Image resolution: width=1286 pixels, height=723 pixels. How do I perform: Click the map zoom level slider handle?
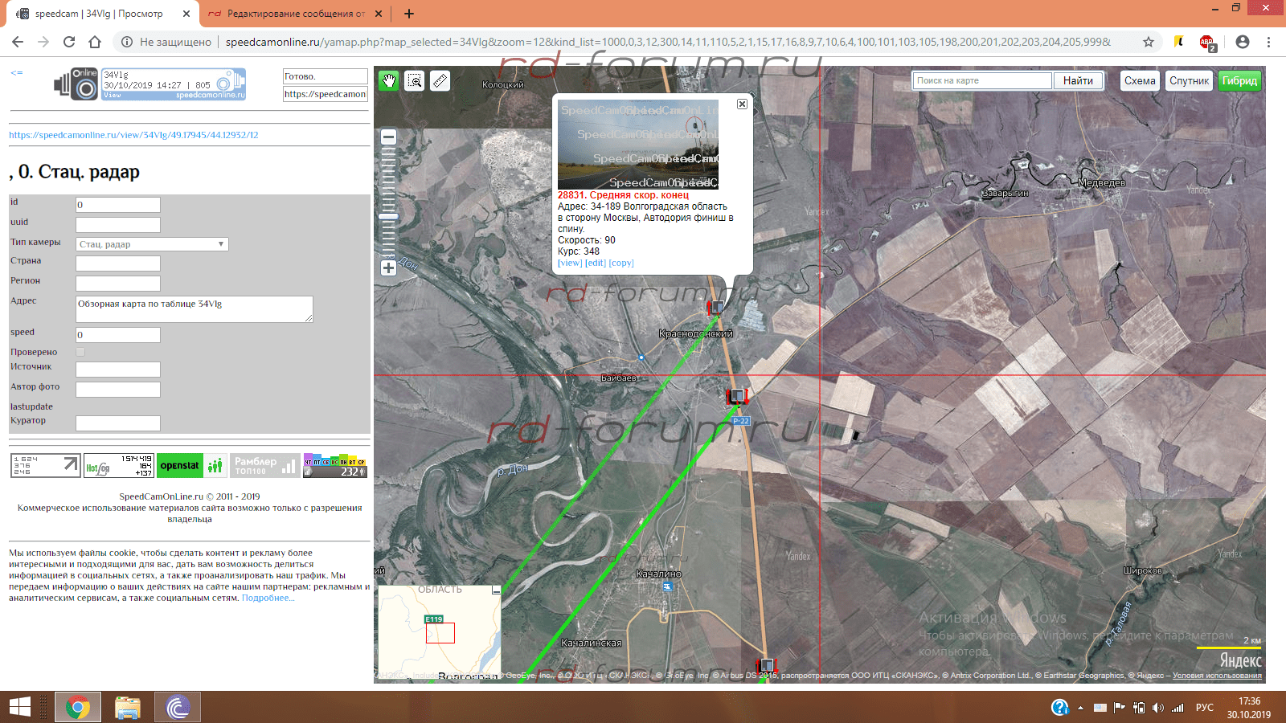point(388,216)
